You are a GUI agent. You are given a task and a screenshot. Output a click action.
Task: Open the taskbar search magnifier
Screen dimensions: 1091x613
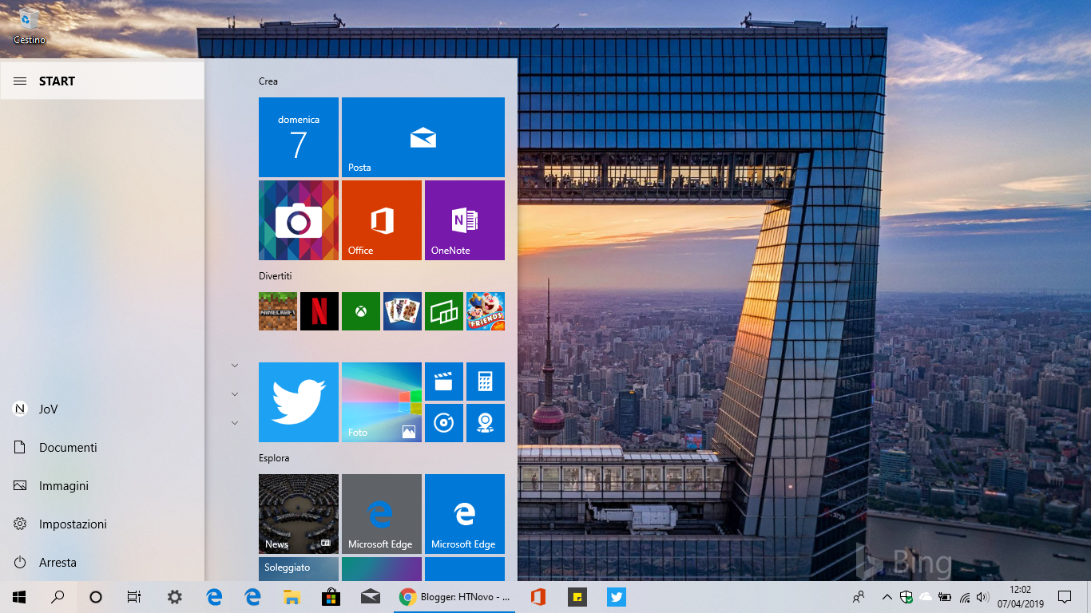[58, 597]
